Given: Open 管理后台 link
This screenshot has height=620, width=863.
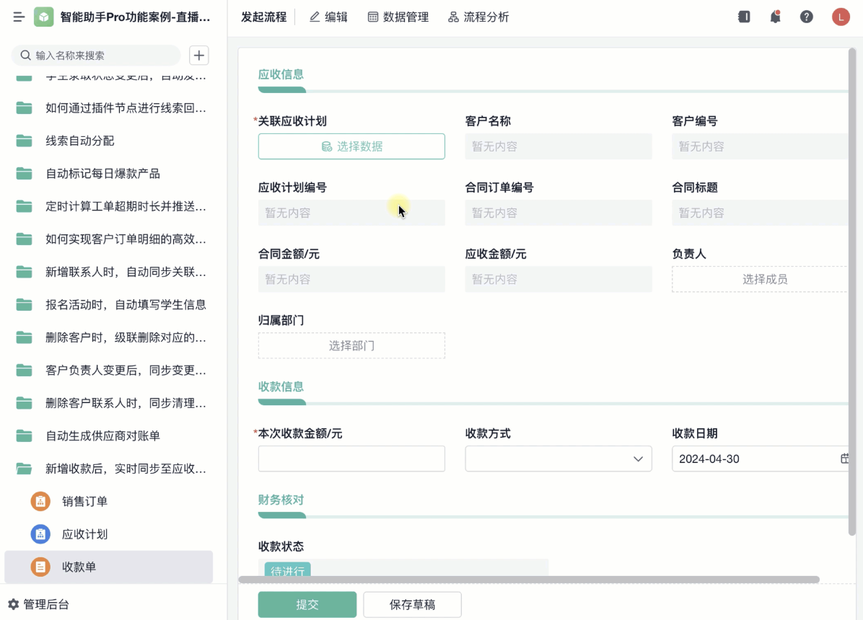Looking at the screenshot, I should 46,604.
